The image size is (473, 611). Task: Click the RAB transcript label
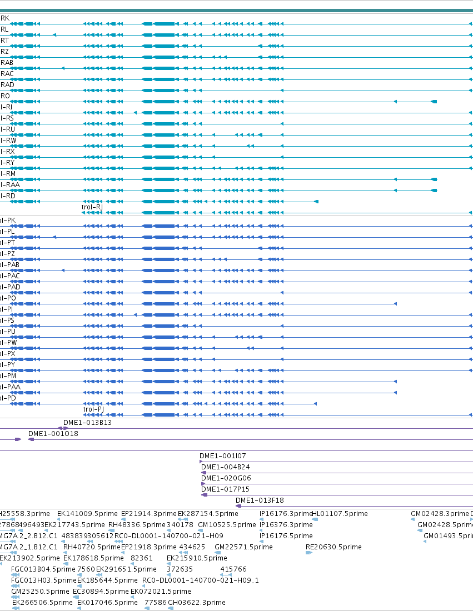click(x=7, y=63)
